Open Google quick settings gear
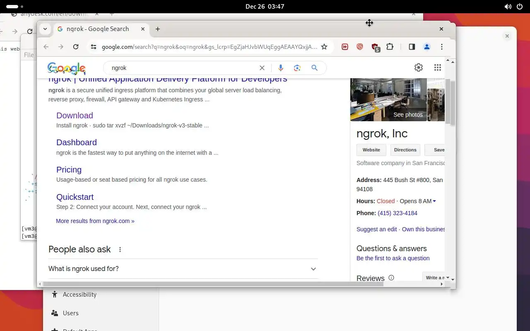Image resolution: width=530 pixels, height=331 pixels. [419, 67]
